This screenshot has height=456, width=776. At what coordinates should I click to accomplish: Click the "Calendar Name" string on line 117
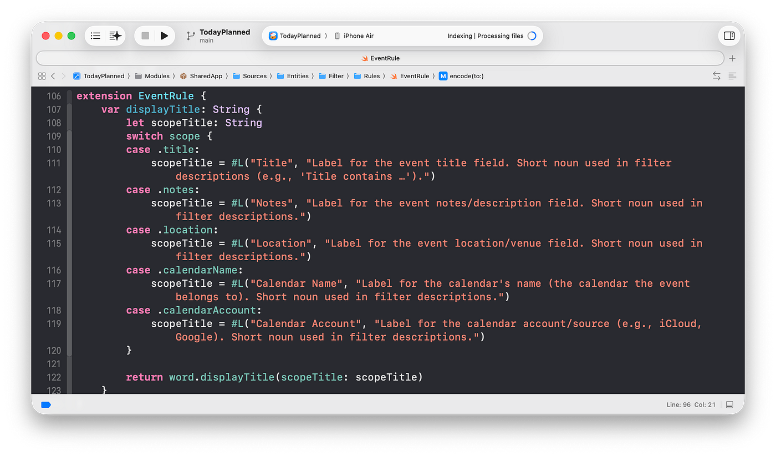297,283
